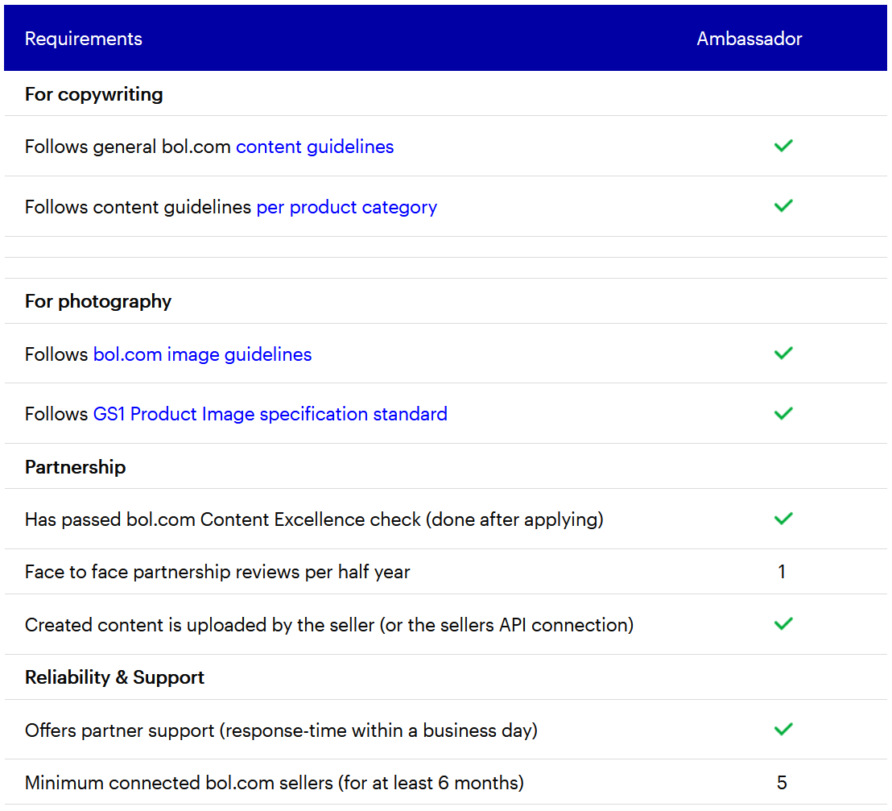The height and width of the screenshot is (811, 892).
Task: Open the per product category link
Action: pyautogui.click(x=346, y=207)
